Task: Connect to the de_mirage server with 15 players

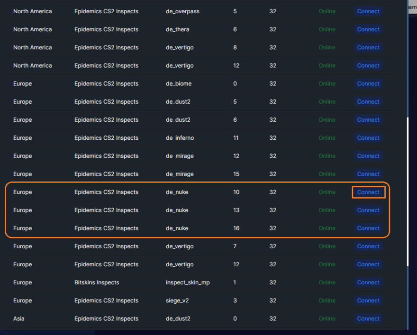Action: (368, 174)
